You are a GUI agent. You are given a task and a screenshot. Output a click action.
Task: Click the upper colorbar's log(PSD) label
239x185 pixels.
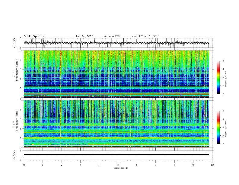coord(226,79)
